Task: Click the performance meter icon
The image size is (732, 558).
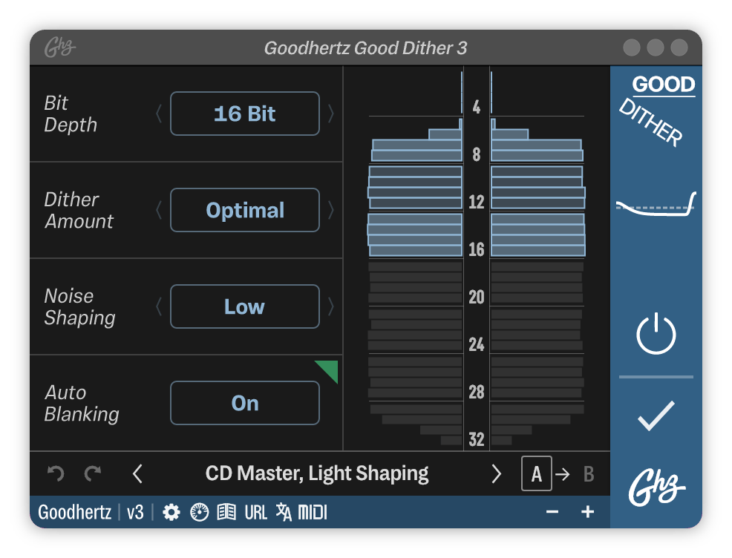Action: 199,512
